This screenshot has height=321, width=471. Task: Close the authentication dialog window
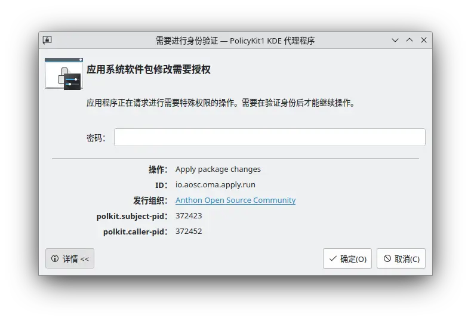point(424,41)
